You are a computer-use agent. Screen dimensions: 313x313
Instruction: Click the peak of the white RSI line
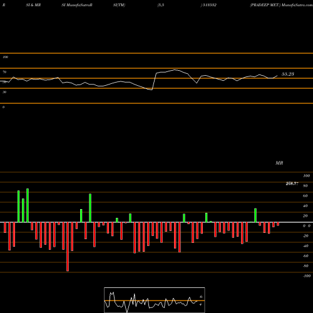(x=175, y=69)
